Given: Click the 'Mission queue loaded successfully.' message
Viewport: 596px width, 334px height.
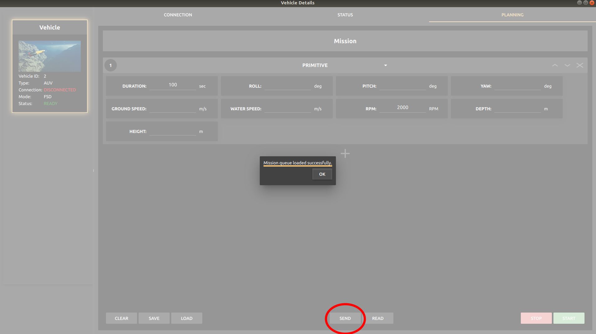Looking at the screenshot, I should [298, 163].
